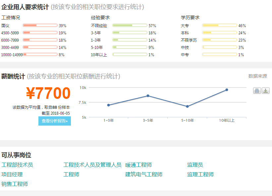Click the 10k axis label on chart
Viewport: 272px width, 196px height.
click(83, 88)
